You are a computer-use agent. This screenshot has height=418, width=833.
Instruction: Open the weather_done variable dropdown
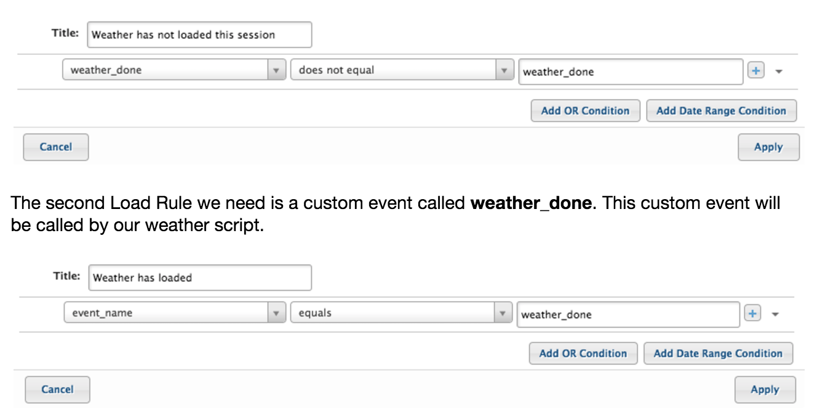(173, 70)
